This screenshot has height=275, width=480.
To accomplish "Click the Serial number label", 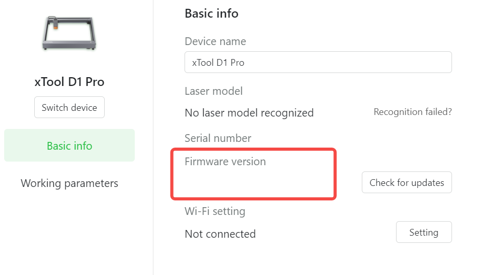I will click(x=218, y=138).
